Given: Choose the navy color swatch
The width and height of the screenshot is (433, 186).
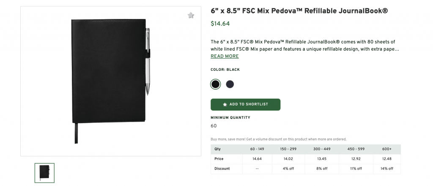Looking at the screenshot, I should 230,84.
